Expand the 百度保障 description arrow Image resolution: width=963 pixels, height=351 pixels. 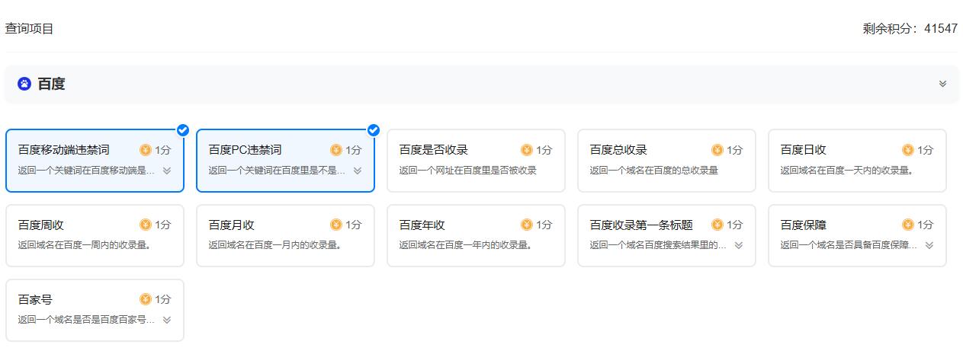pyautogui.click(x=929, y=245)
